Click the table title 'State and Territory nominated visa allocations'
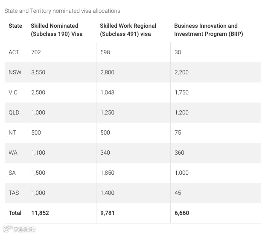 [x=62, y=11]
